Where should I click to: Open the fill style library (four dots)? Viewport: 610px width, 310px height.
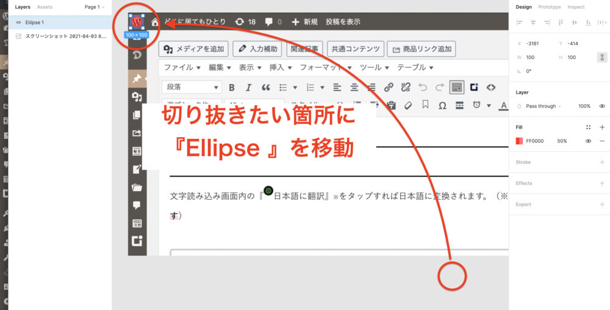(x=588, y=127)
